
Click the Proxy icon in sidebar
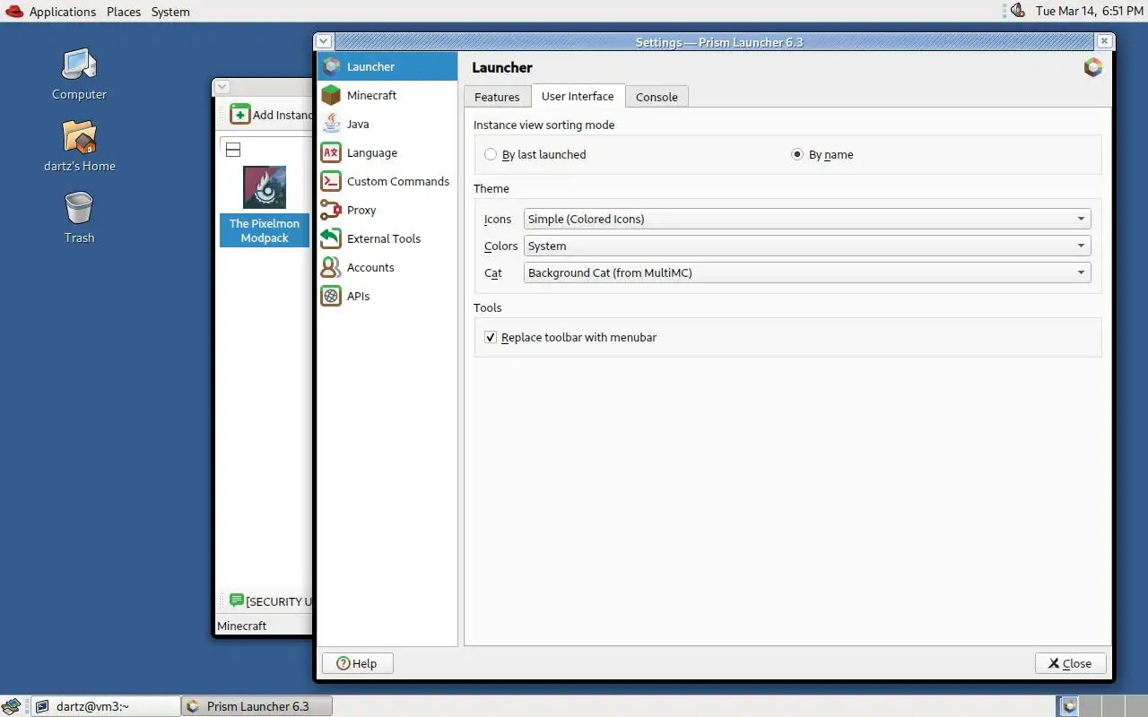(x=332, y=210)
